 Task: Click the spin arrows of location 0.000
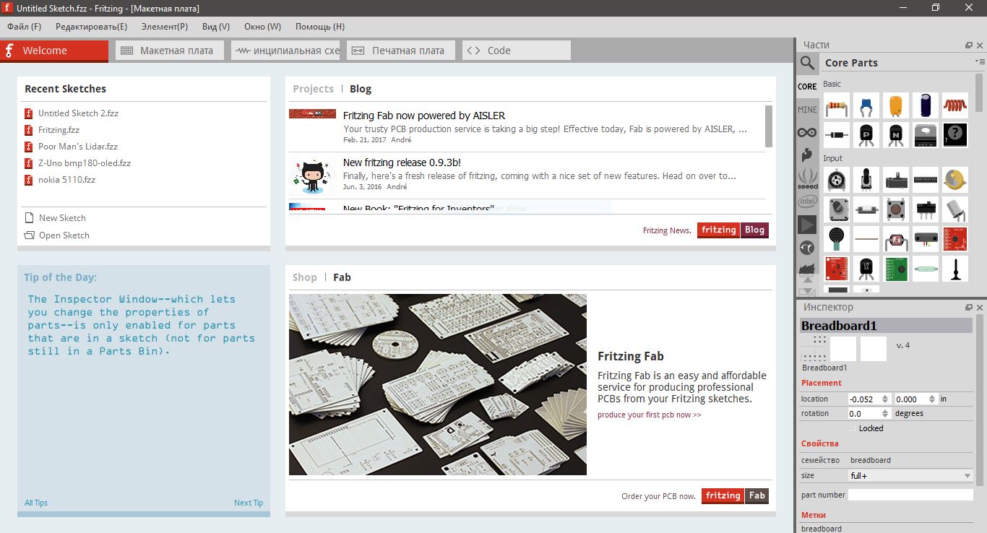932,399
